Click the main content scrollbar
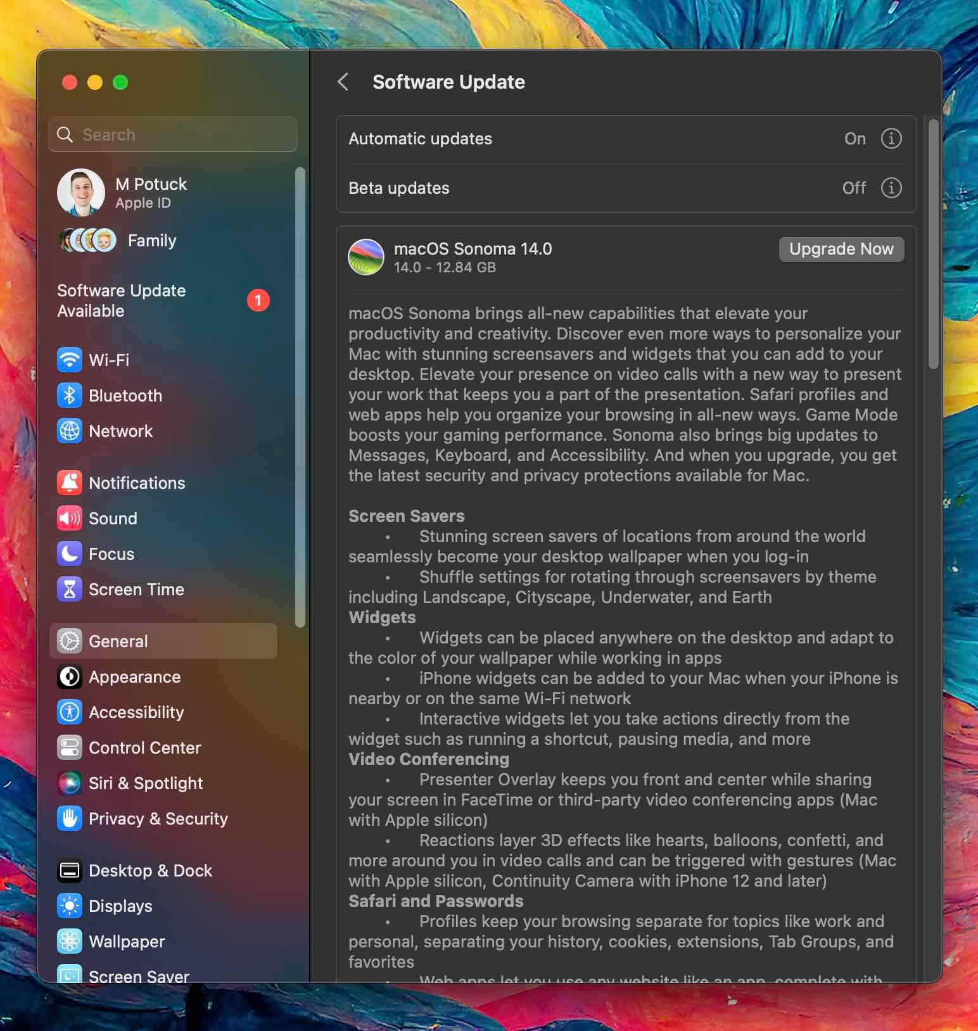This screenshot has width=978, height=1031. click(x=933, y=244)
